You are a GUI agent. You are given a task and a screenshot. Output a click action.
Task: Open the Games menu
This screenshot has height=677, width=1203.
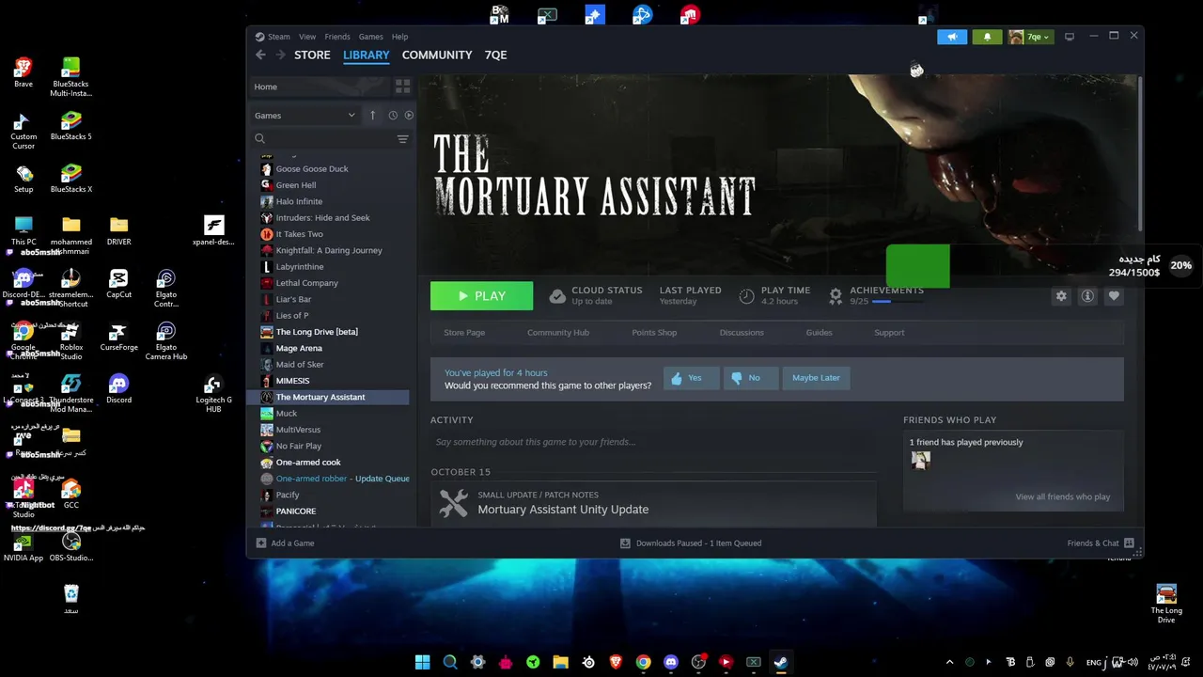coord(370,37)
